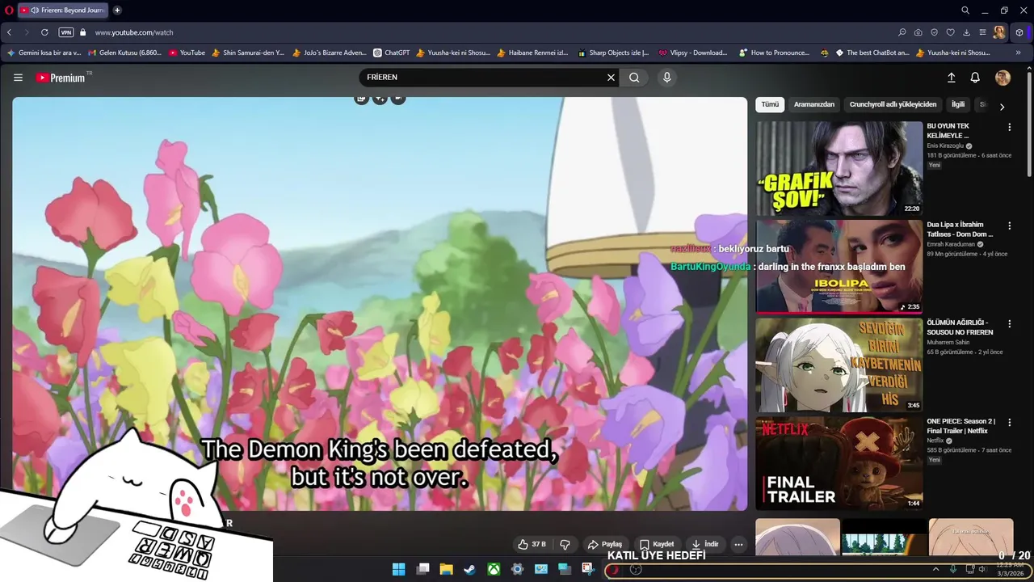
Task: Click the www.youtube.com/watch address bar
Action: pyautogui.click(x=133, y=32)
